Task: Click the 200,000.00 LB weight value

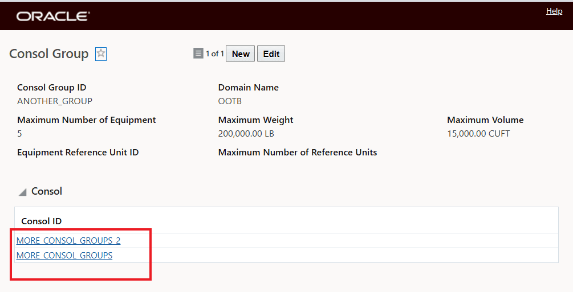Action: point(246,134)
